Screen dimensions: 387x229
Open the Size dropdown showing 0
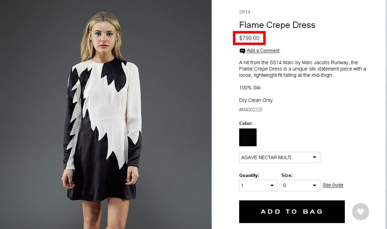pos(301,185)
